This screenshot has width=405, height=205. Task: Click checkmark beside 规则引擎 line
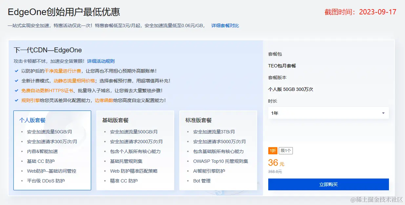[16, 100]
